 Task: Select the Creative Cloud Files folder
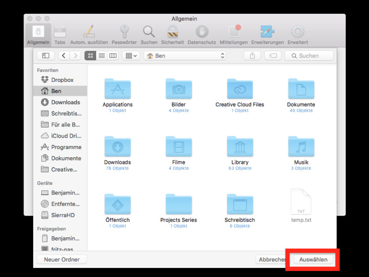click(x=240, y=89)
